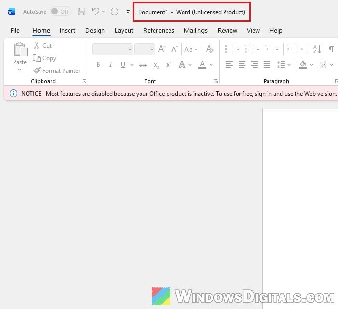Open the File menu
Image resolution: width=338 pixels, height=309 pixels.
pos(15,31)
